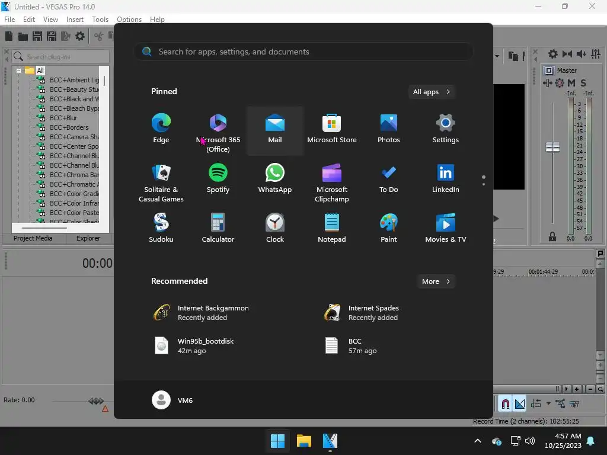Click the Search plug-ins field in VEGAS
The width and height of the screenshot is (607, 455).
60,56
